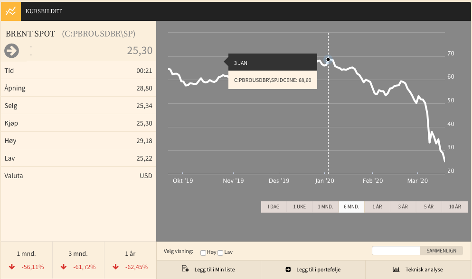472x279 pixels.
Task: Click the SAMMENLIGN button
Action: point(441,251)
